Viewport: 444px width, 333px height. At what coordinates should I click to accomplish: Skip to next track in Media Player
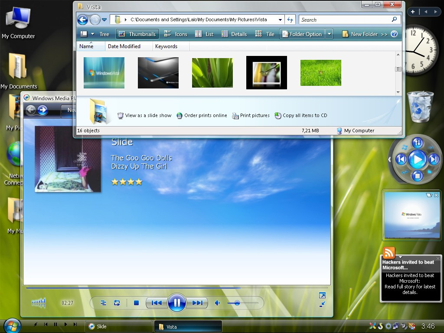click(x=197, y=303)
